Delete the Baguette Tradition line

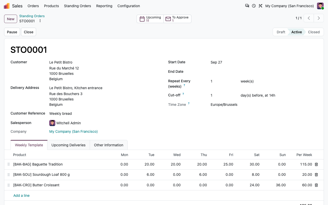316,164
